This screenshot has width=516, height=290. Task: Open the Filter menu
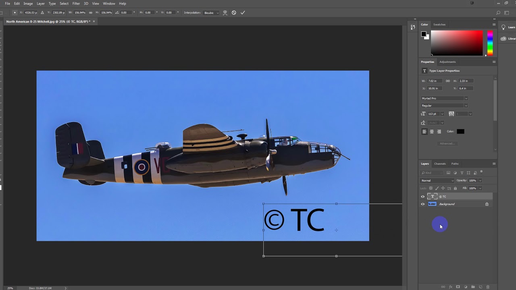coord(76,4)
